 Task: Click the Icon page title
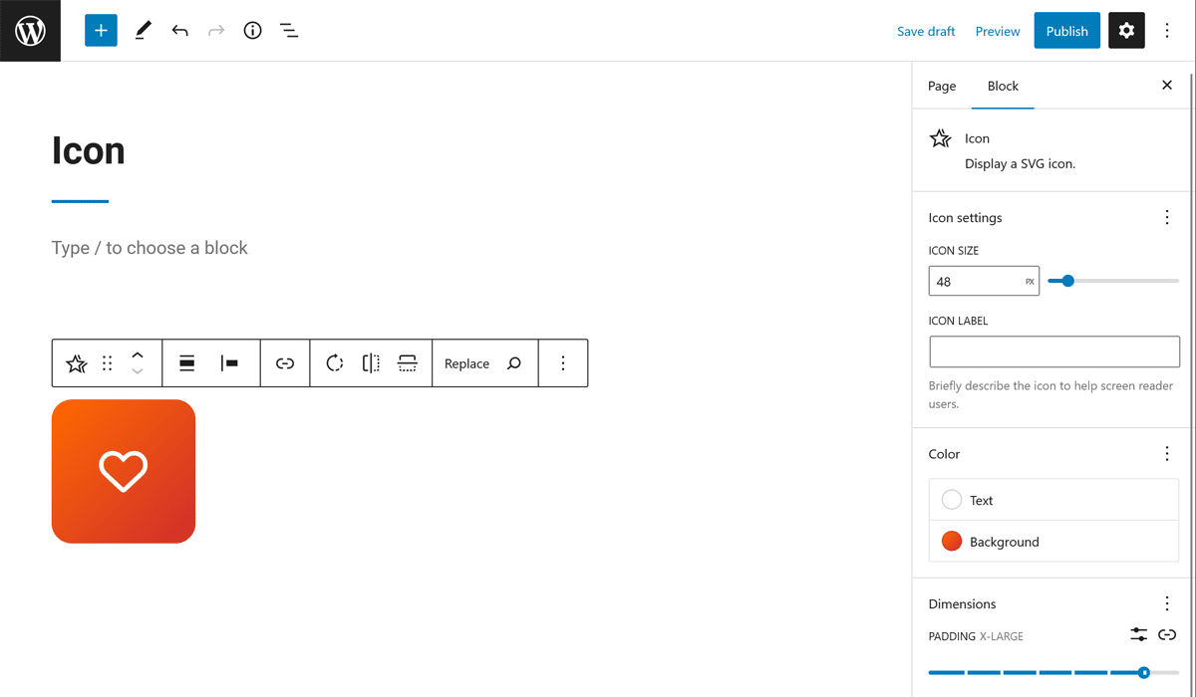89,151
